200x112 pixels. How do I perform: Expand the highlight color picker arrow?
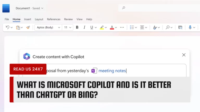[106, 27]
